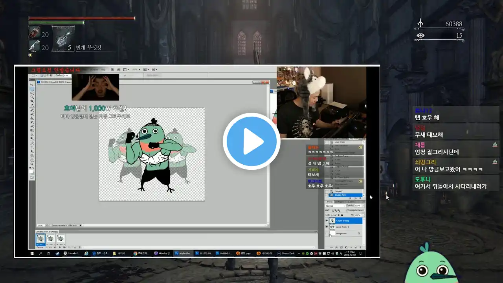Select the Clone Stamp tool
503x283 pixels.
coord(32,118)
